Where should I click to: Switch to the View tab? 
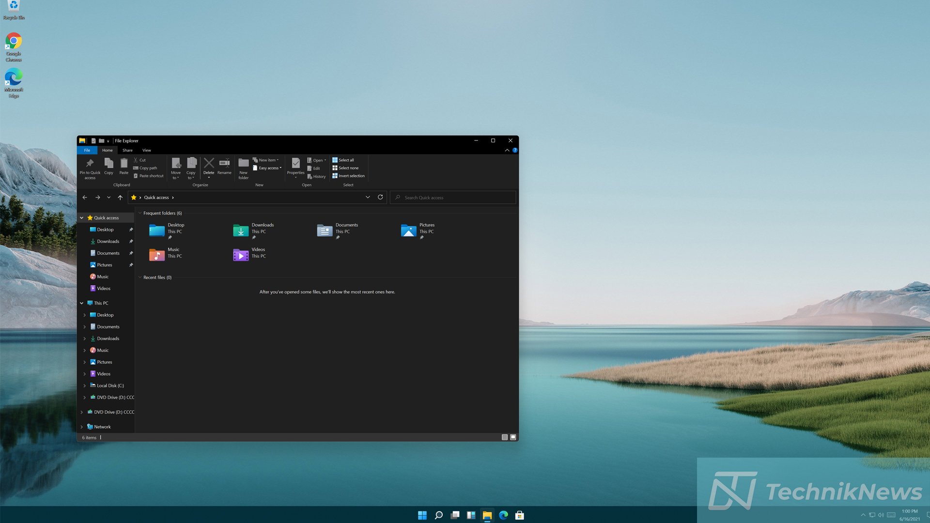147,150
